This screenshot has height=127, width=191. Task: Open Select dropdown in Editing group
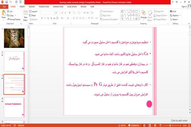click(174, 19)
